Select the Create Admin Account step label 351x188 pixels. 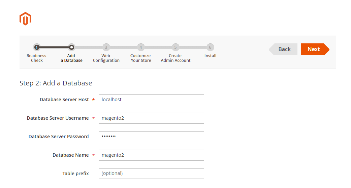pyautogui.click(x=175, y=58)
